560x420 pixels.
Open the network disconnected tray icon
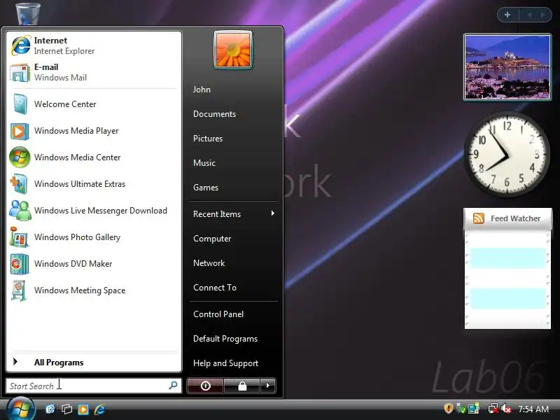(493, 409)
